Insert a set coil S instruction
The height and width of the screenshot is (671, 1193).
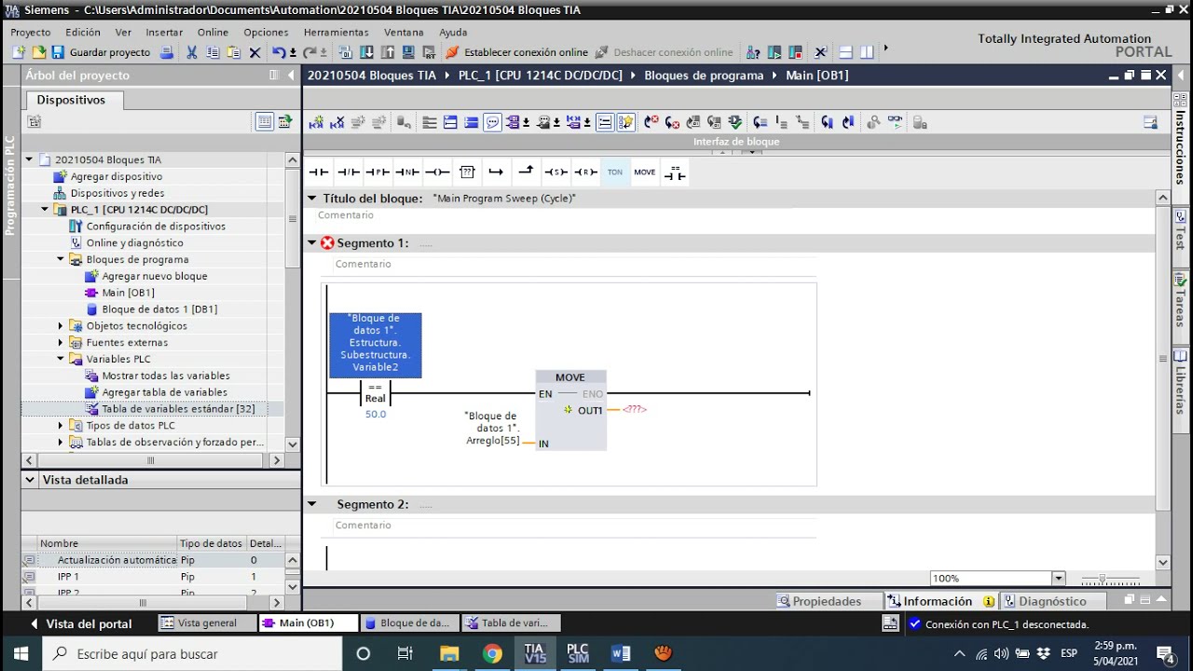[x=555, y=171]
